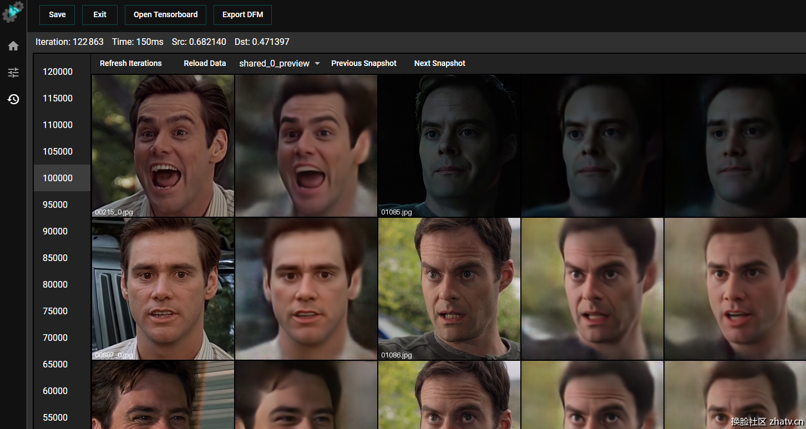Image resolution: width=806 pixels, height=429 pixels.
Task: Click the 00887_0.jpg source thumbnail
Action: click(163, 289)
